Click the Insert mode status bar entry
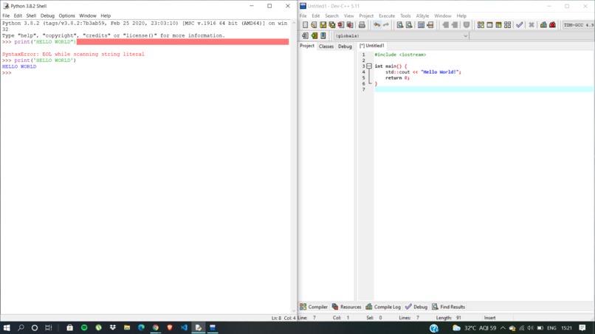Image resolution: width=595 pixels, height=334 pixels. coord(490,318)
